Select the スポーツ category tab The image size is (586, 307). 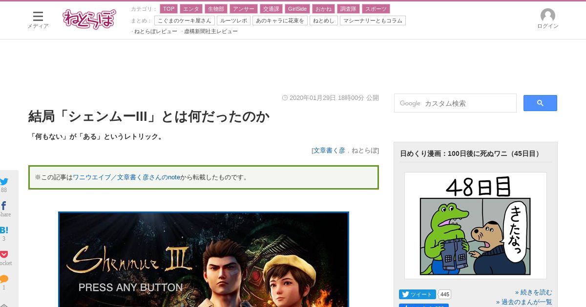click(x=376, y=9)
